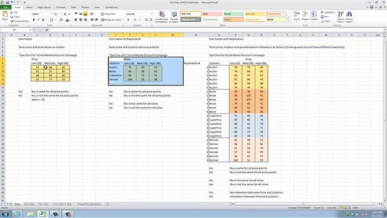
Task: Click Decrease Decimal icon
Action: coord(151,20)
